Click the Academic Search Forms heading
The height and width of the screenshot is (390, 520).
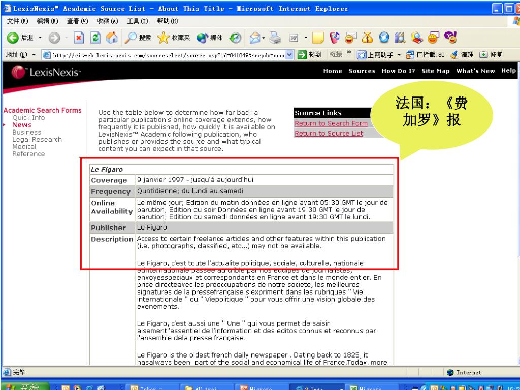pos(43,110)
